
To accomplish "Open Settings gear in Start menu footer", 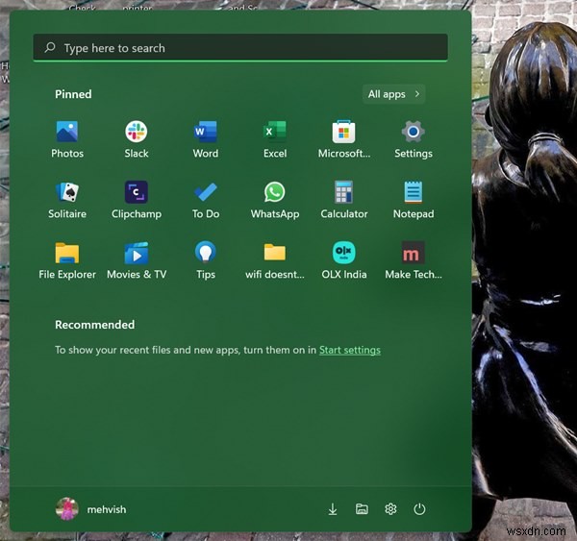I will (390, 509).
